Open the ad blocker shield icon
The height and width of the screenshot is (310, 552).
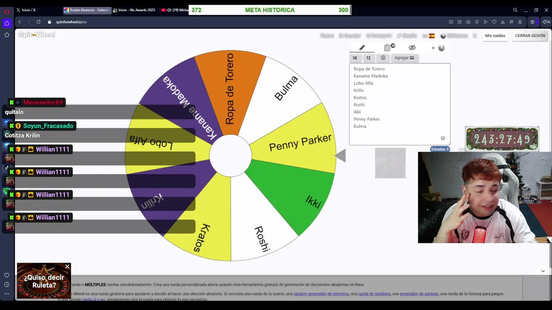click(477, 22)
